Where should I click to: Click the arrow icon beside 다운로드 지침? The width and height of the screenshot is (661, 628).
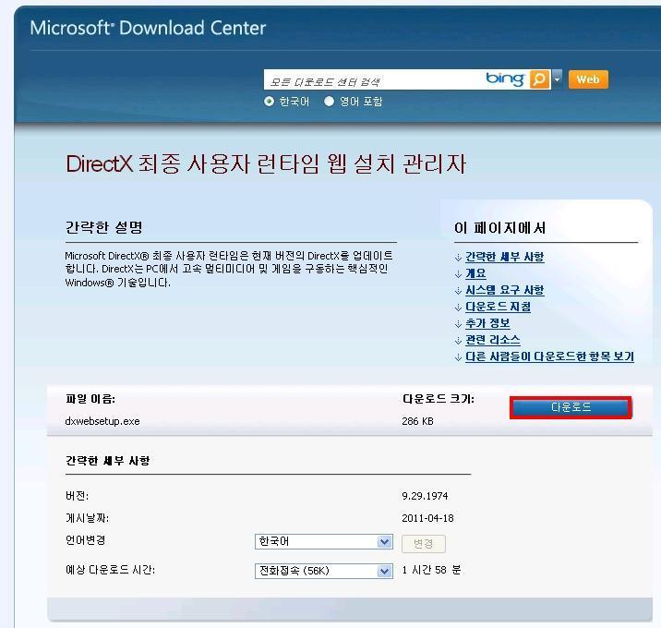pyautogui.click(x=458, y=308)
